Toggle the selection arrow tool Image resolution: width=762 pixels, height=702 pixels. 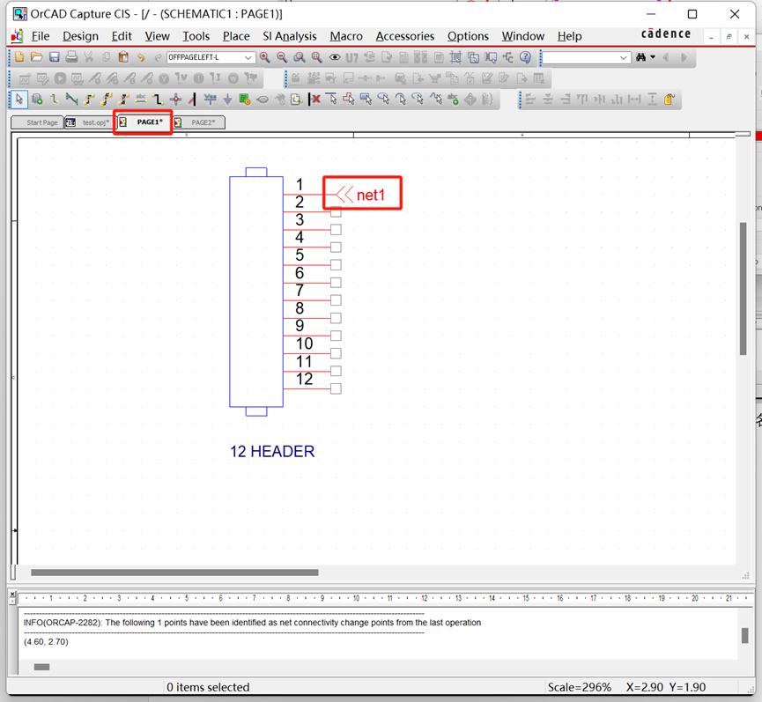click(18, 99)
